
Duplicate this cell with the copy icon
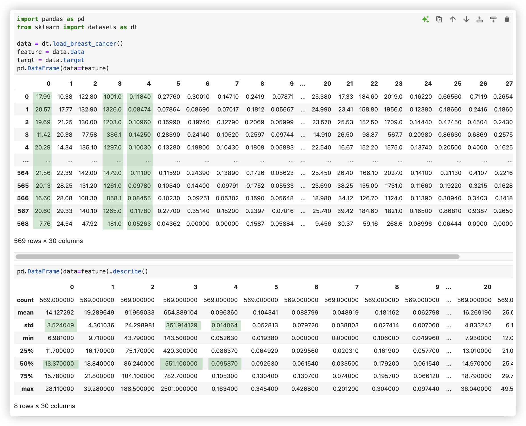439,19
